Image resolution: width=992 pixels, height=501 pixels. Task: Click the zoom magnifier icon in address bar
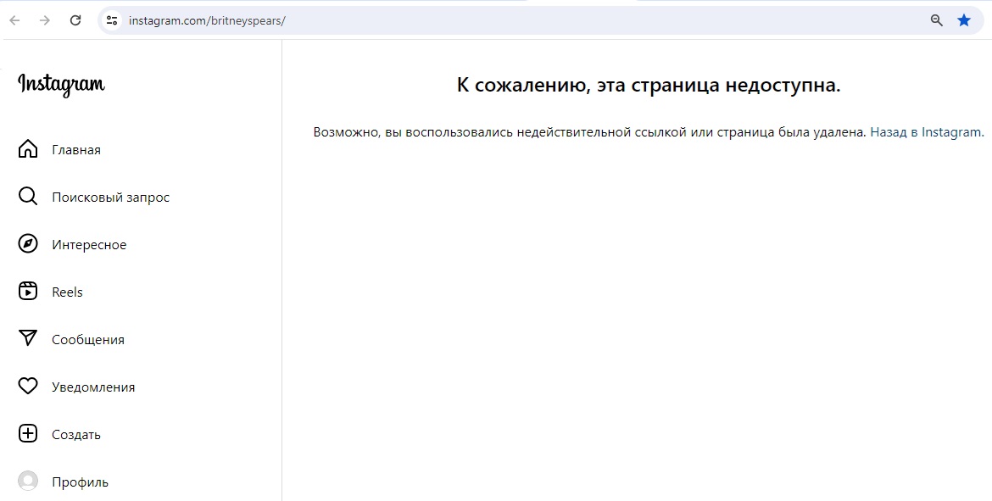click(936, 20)
